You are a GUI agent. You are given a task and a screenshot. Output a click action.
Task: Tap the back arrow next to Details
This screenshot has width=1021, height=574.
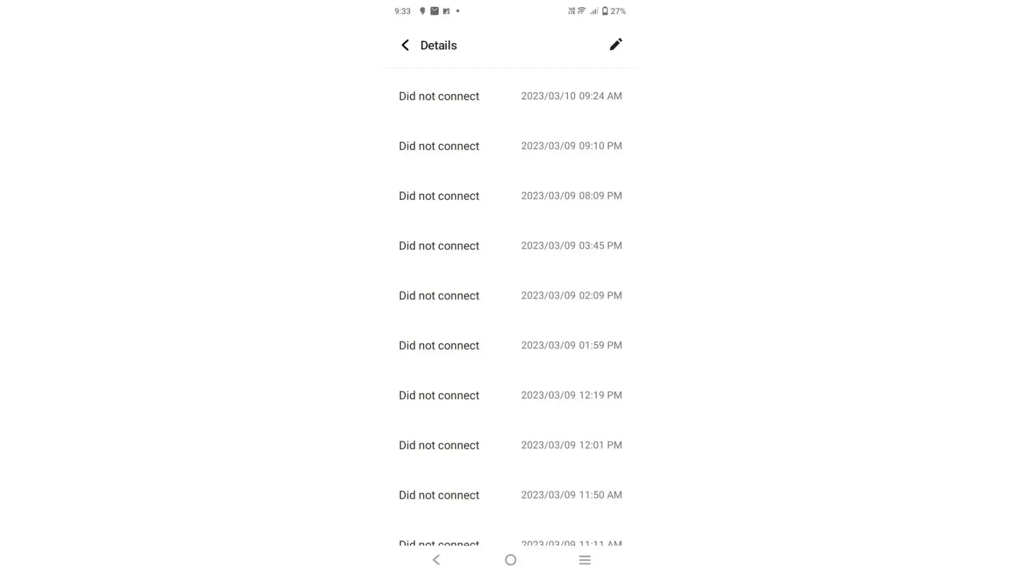(405, 45)
